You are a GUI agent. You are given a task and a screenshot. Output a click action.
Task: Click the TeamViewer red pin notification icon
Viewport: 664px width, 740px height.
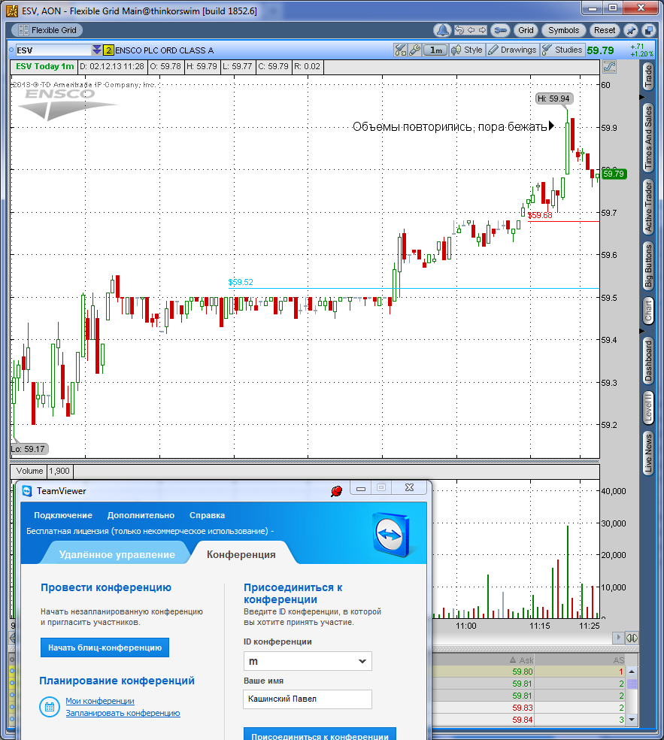pos(336,491)
